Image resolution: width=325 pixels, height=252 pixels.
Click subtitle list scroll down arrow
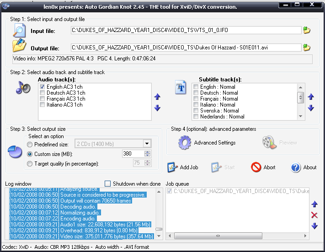300,116
